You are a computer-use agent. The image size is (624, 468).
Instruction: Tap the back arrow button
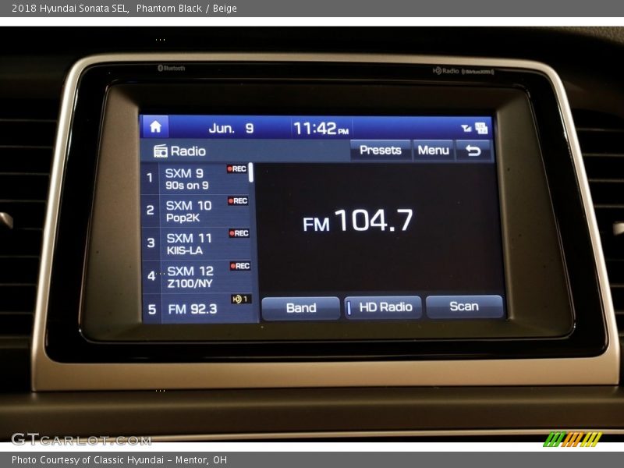(473, 151)
